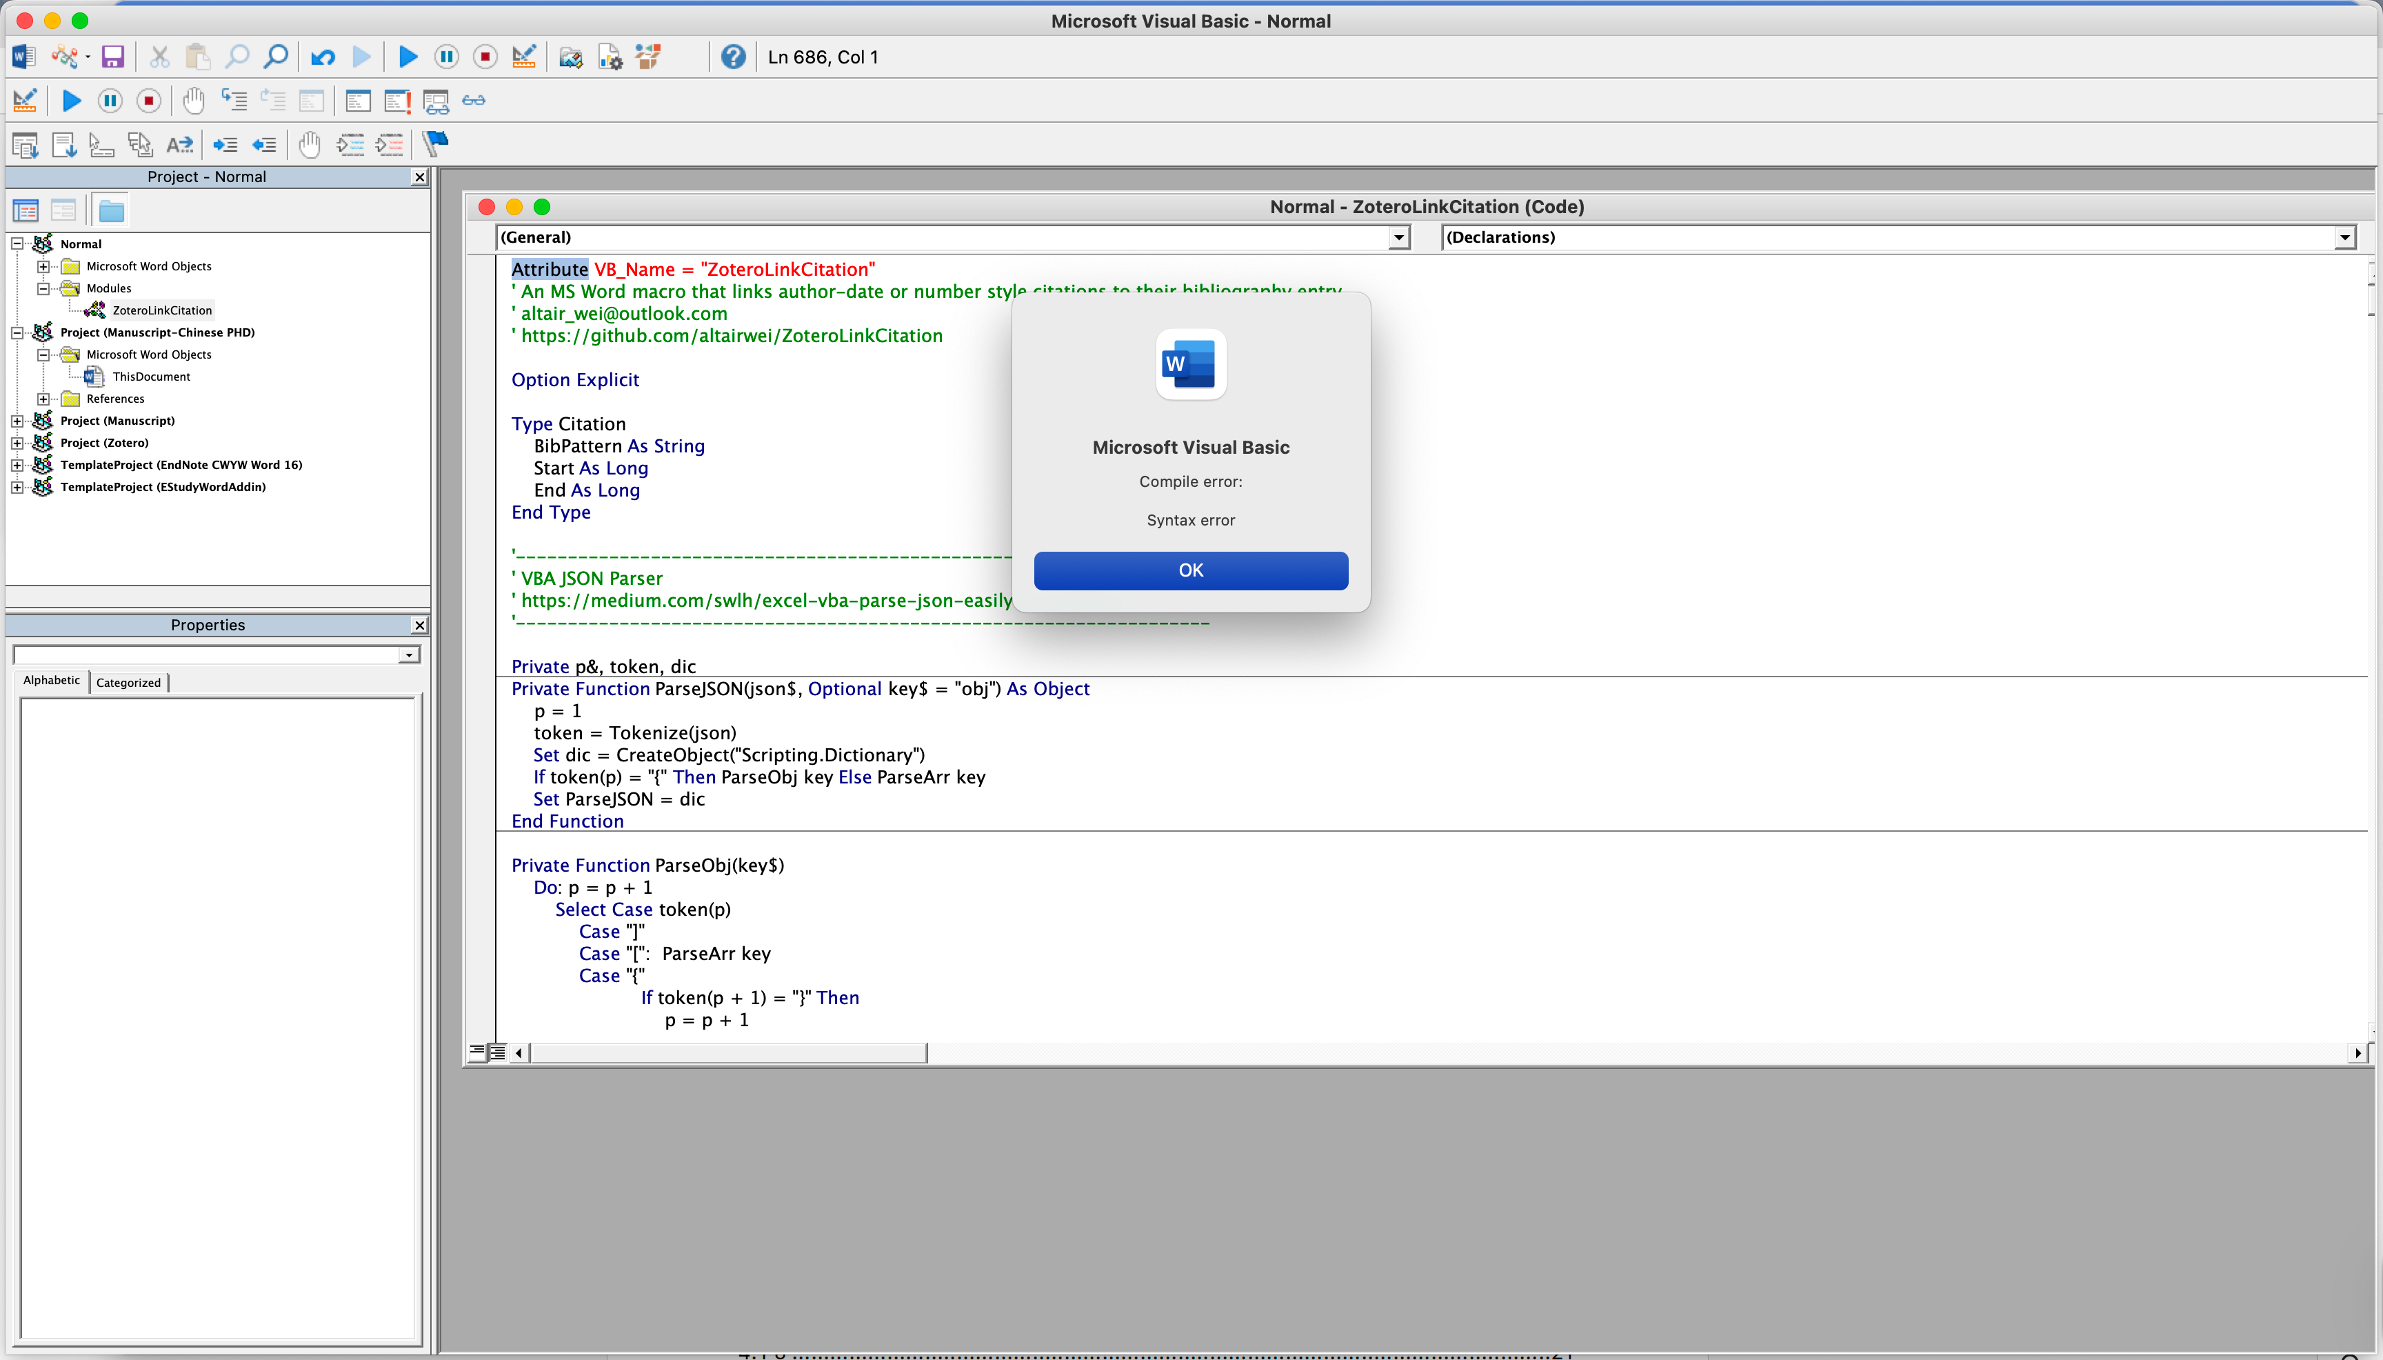2383x1360 pixels.
Task: Dismiss the compile error with OK
Action: (x=1191, y=570)
